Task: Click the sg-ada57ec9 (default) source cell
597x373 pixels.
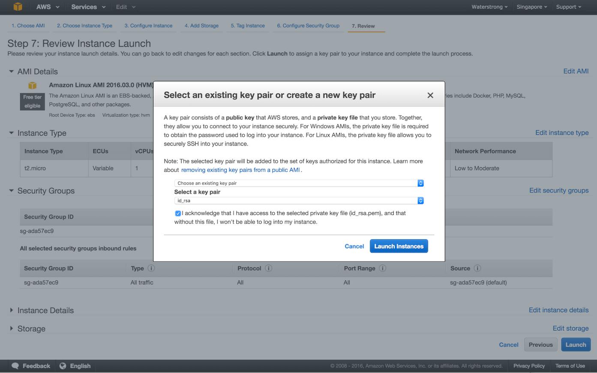Action: [x=478, y=282]
